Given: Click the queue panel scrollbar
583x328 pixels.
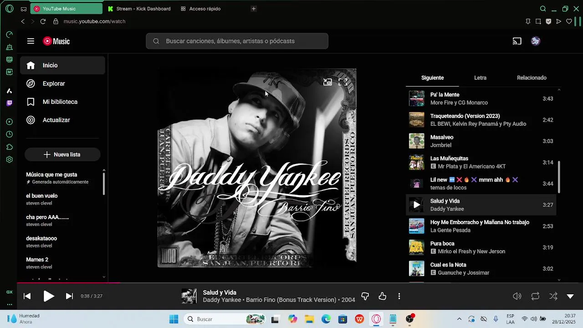Looking at the screenshot, I should pyautogui.click(x=559, y=177).
